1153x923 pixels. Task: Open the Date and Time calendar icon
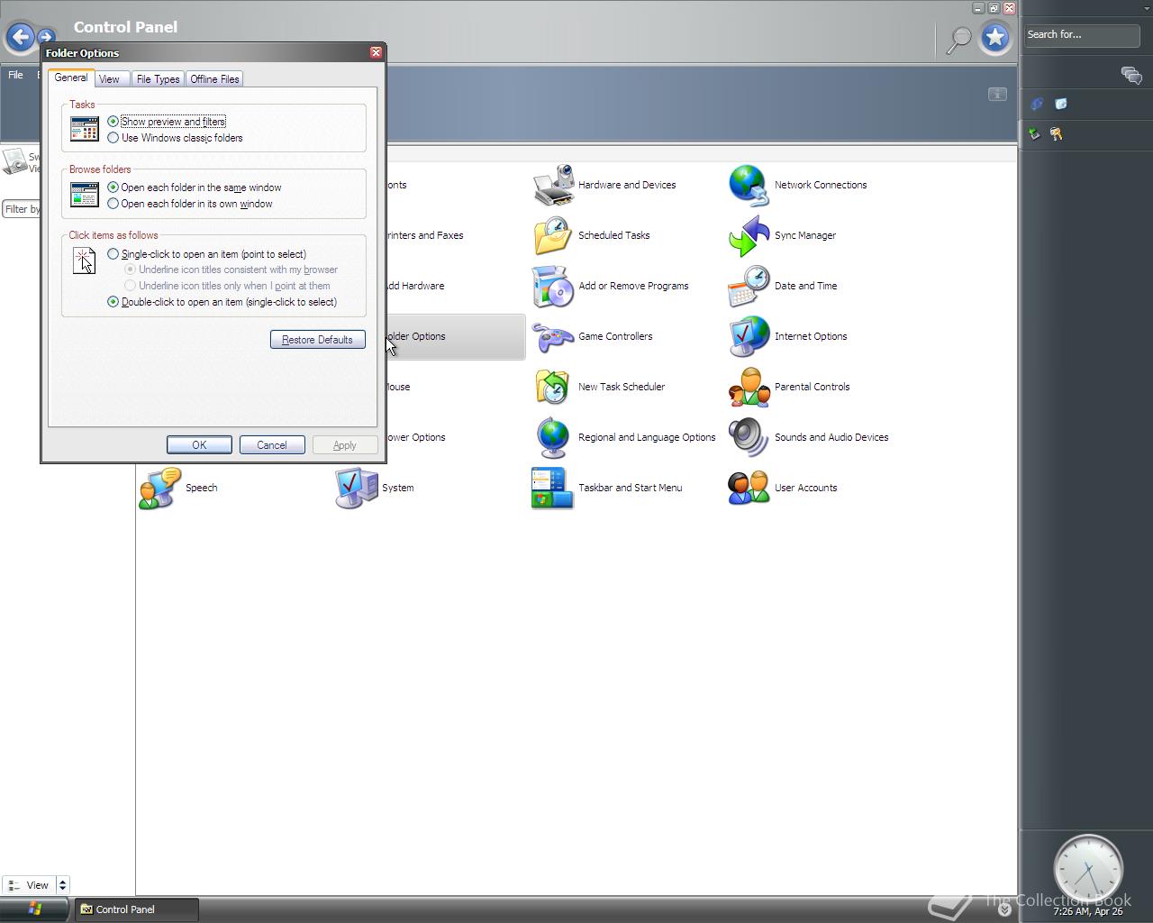tap(749, 286)
